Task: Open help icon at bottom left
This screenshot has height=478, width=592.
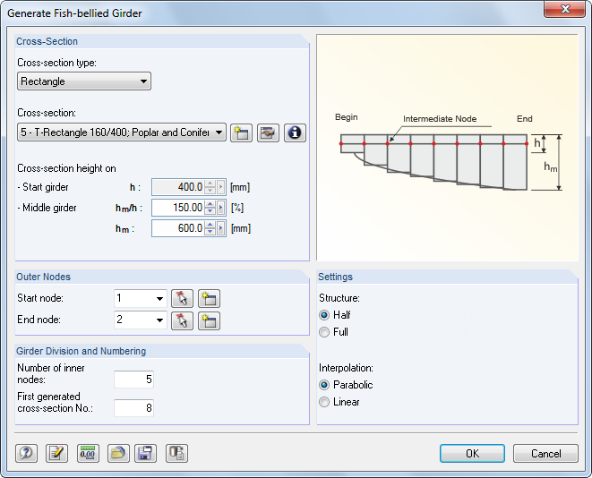Action: (x=27, y=453)
